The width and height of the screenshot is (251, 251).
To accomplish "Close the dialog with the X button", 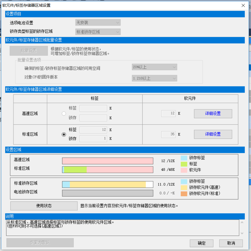I will click(243, 5).
